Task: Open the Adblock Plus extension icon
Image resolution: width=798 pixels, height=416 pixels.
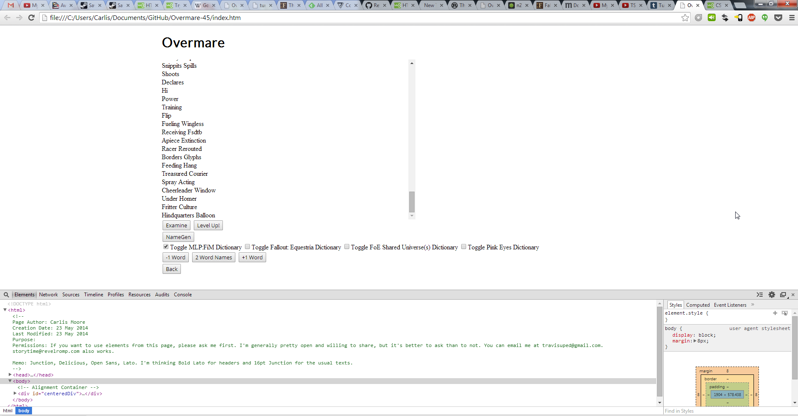Action: (751, 17)
